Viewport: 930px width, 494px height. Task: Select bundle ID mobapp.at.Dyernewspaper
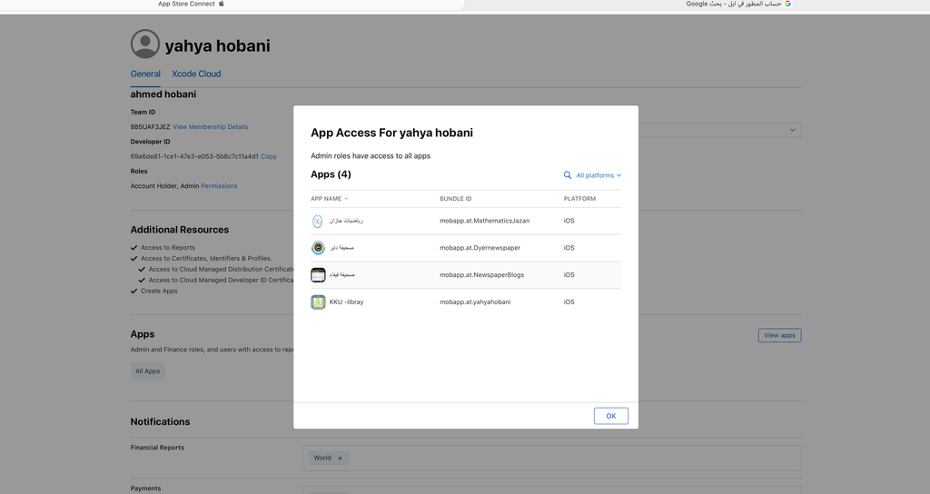pos(480,248)
